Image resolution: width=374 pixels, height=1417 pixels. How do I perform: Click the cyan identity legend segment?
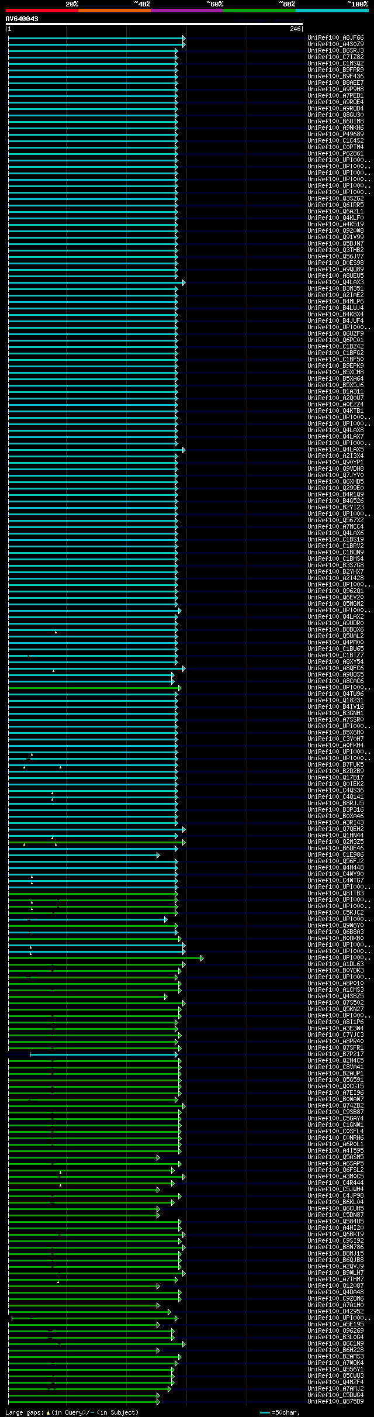tap(332, 11)
